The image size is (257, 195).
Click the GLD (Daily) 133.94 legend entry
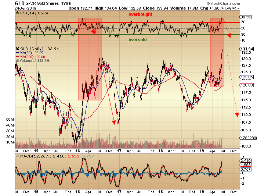click(x=40, y=49)
